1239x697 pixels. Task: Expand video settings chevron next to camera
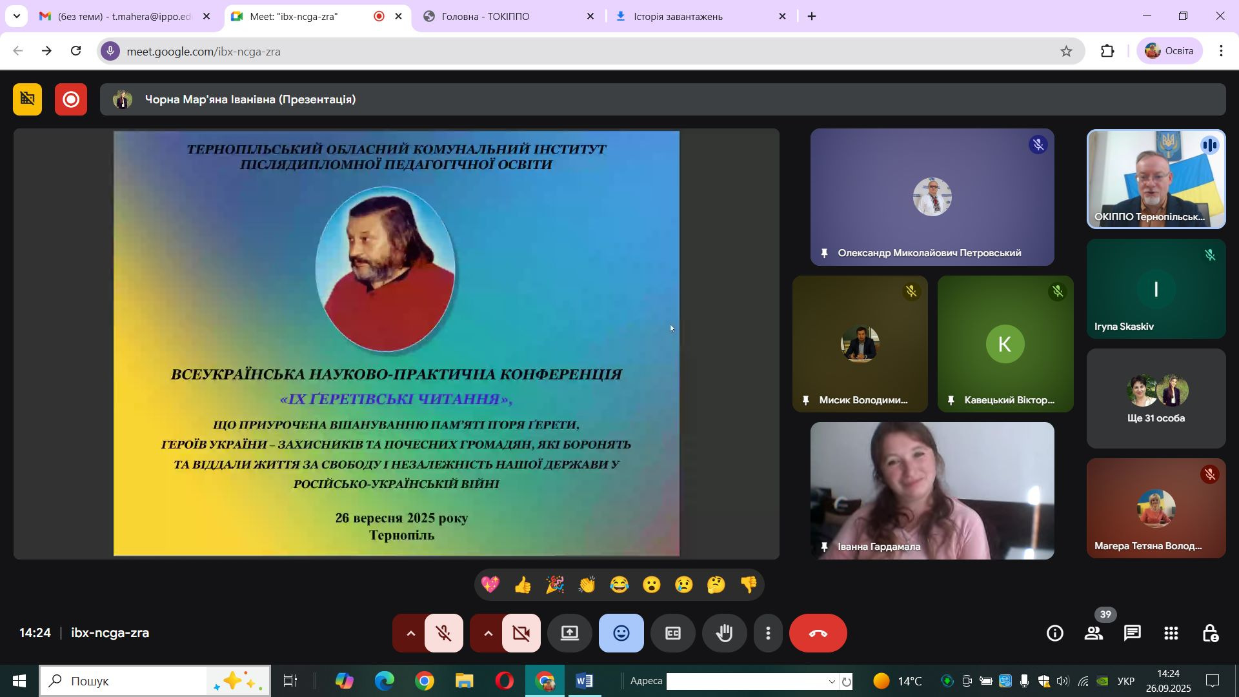[489, 634]
